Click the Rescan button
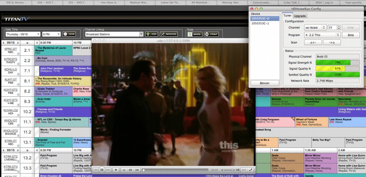 click(265, 83)
